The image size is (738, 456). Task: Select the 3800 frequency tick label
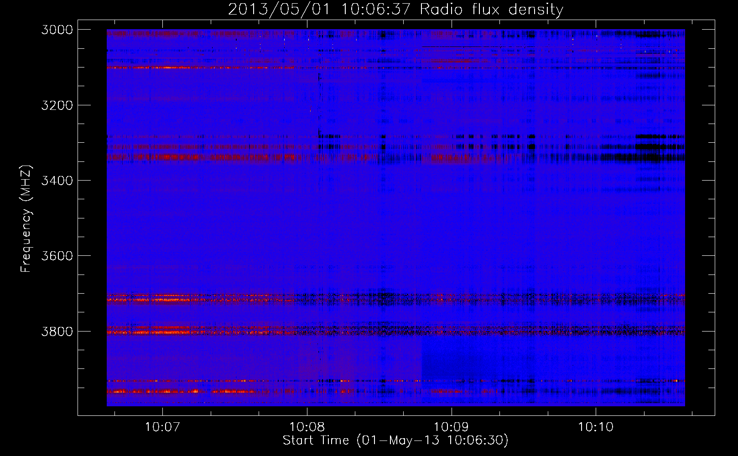coord(57,331)
